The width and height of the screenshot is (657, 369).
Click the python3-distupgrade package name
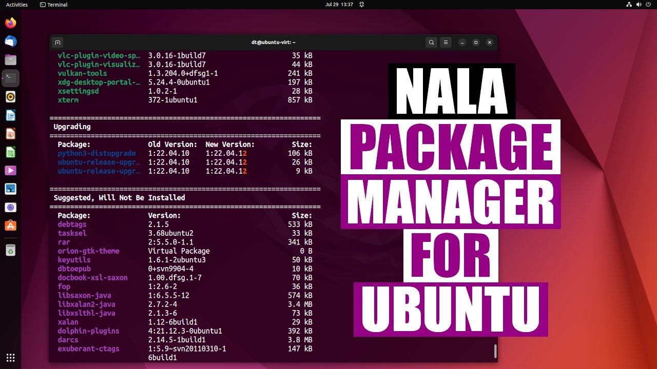click(x=96, y=153)
